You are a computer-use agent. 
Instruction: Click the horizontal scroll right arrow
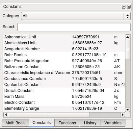click(122, 115)
